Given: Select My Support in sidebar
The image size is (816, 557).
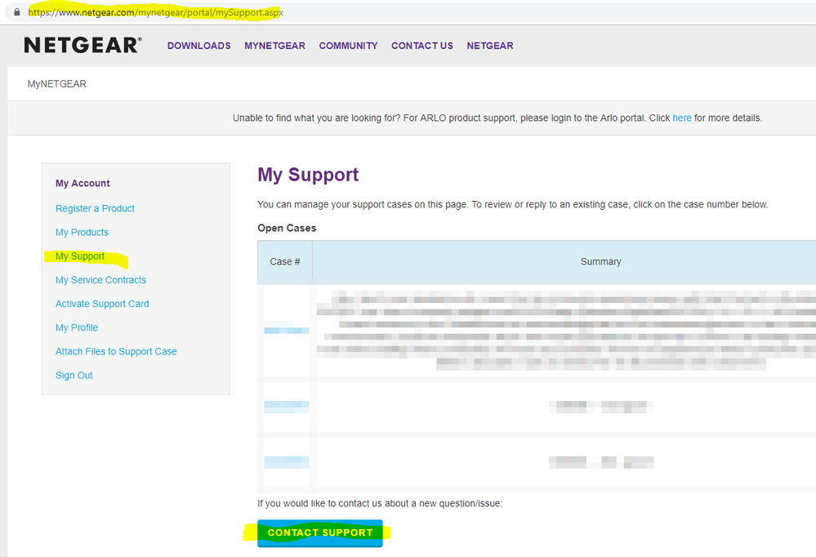Looking at the screenshot, I should coord(79,256).
